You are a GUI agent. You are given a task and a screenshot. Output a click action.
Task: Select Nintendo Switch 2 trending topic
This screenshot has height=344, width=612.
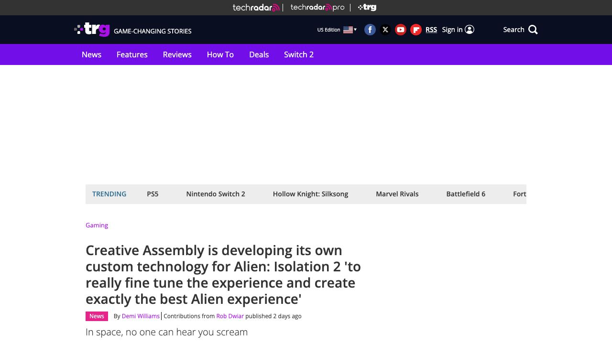click(216, 194)
